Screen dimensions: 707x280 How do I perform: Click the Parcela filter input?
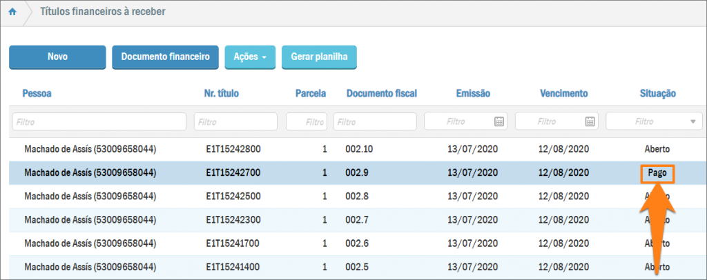[x=307, y=121]
